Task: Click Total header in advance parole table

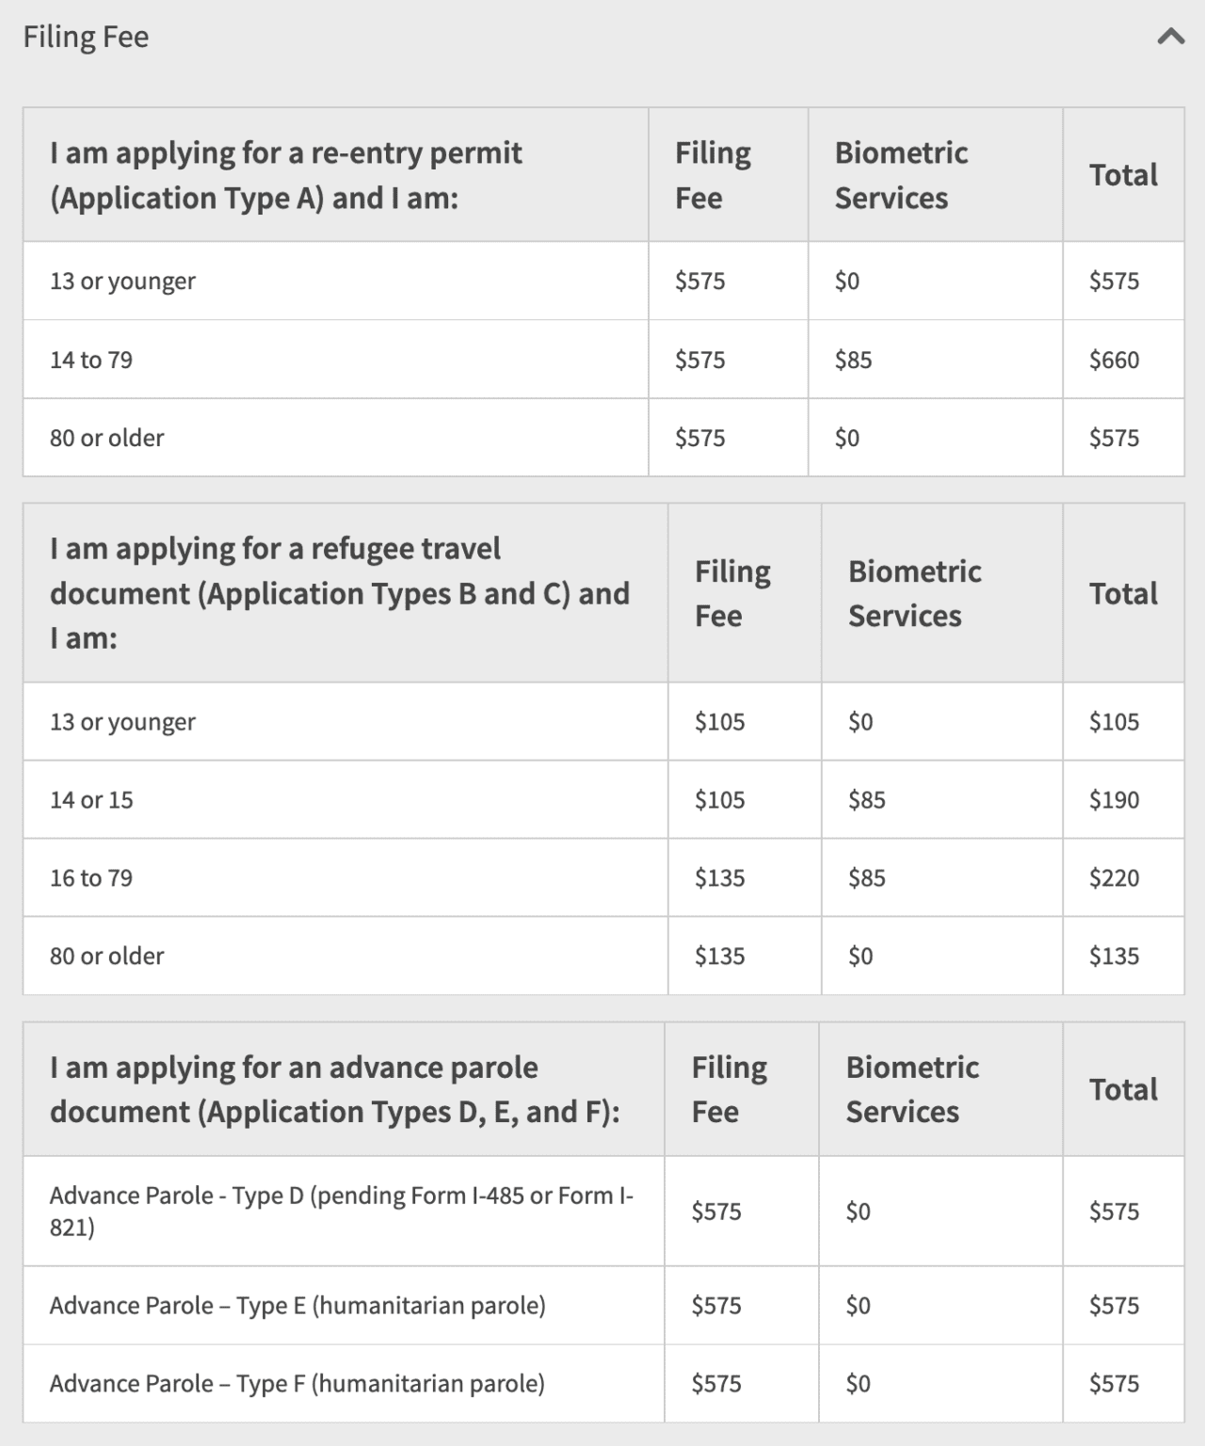Action: [1123, 1089]
